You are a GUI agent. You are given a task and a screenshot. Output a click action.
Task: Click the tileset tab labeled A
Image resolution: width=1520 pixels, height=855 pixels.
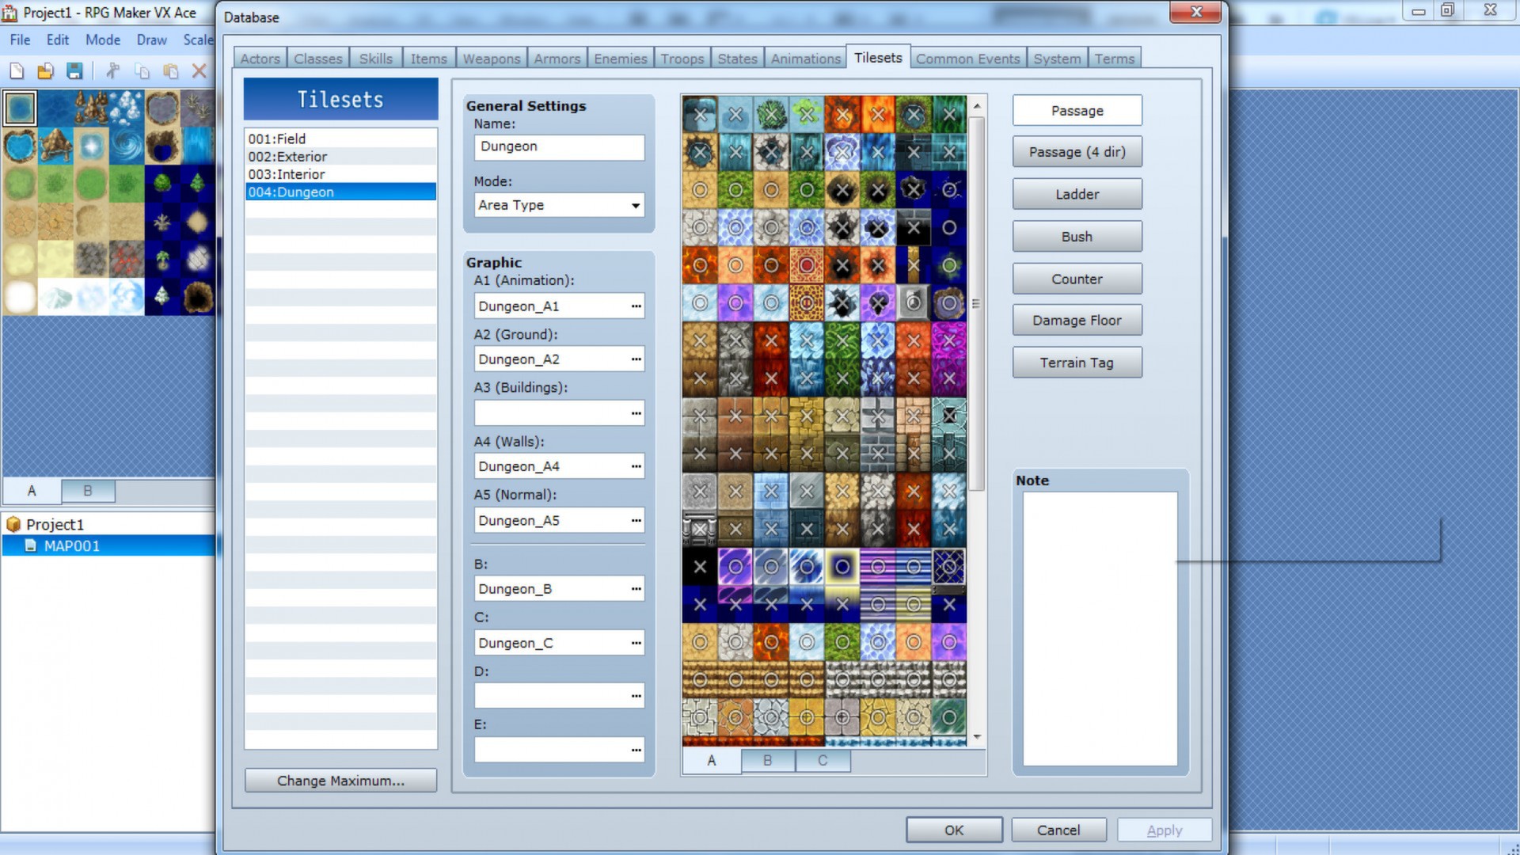click(x=712, y=760)
